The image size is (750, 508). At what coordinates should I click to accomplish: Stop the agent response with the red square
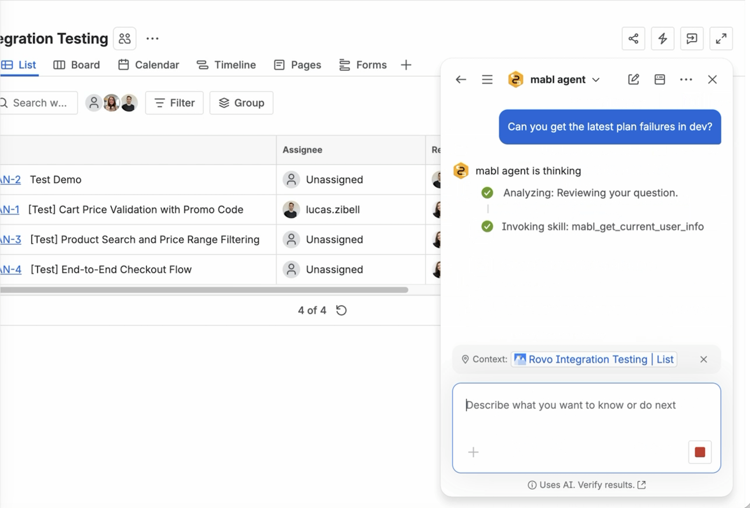700,452
